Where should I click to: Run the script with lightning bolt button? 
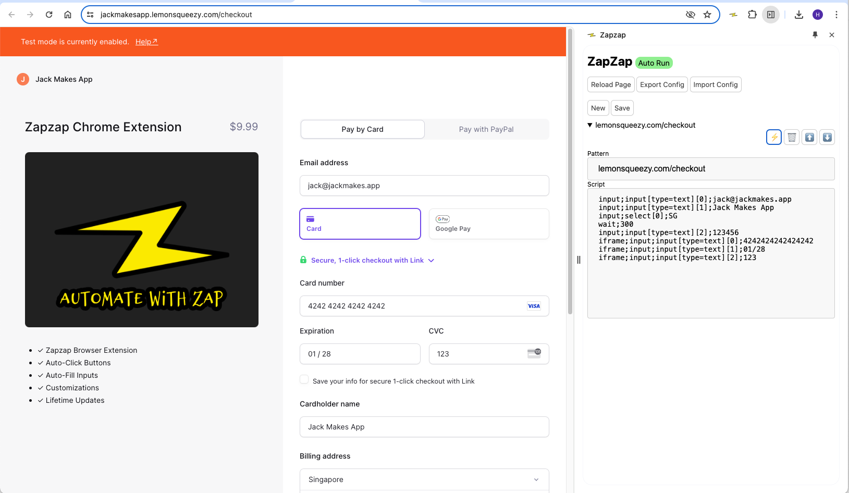coord(774,137)
